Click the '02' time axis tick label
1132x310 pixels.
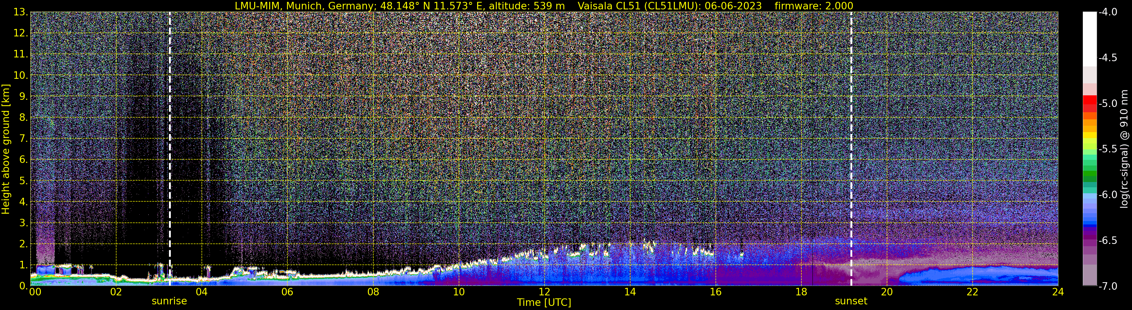tap(116, 292)
